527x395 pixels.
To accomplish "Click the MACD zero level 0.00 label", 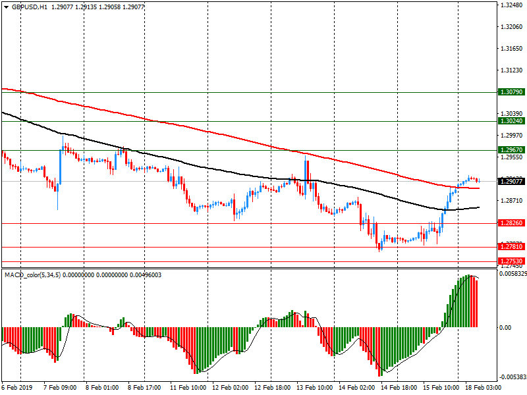I will coord(506,327).
